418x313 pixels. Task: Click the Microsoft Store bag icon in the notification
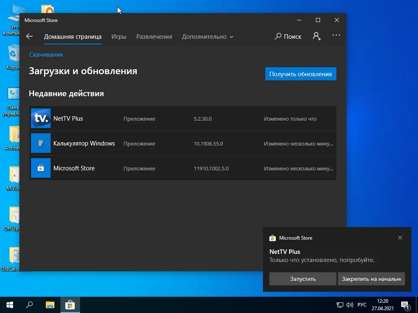(x=273, y=238)
